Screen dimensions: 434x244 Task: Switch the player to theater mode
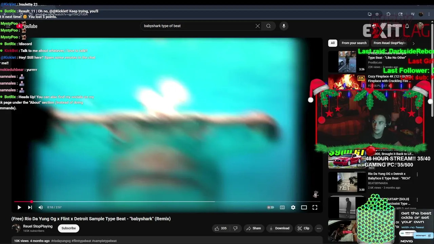pyautogui.click(x=304, y=207)
